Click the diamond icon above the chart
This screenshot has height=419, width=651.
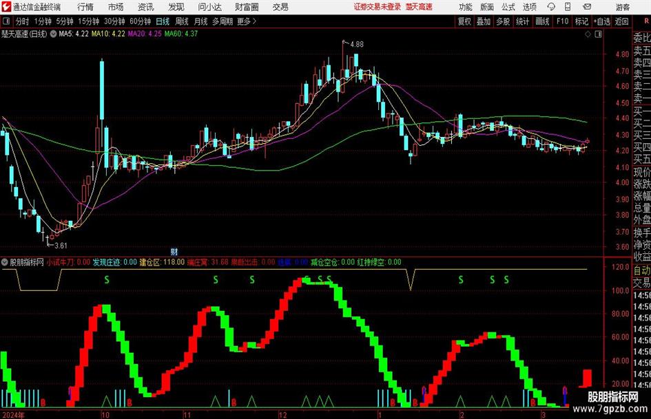[588, 34]
